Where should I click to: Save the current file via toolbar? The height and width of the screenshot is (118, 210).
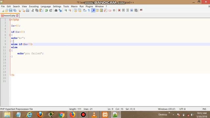(x=10, y=10)
